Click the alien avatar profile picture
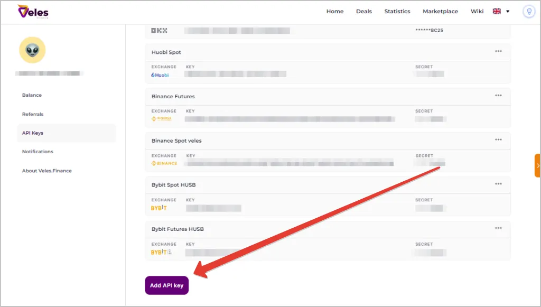Viewport: 541px width, 307px height. (32, 50)
